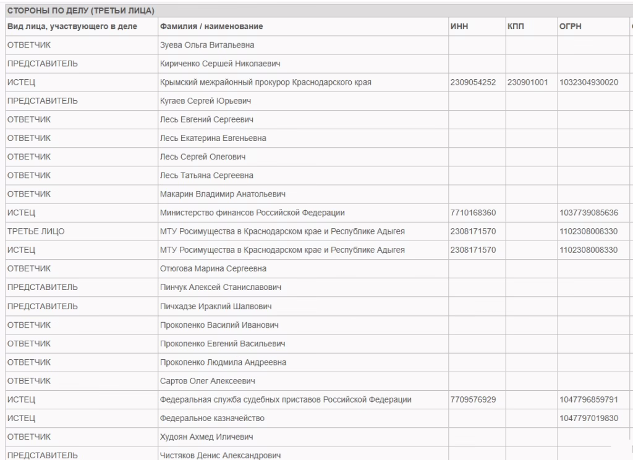Click the 'СТОРОНЫ ПО ДЕЛУ (ТРЕТЬИ ЛИЦА)' title
The width and height of the screenshot is (633, 460).
point(80,11)
